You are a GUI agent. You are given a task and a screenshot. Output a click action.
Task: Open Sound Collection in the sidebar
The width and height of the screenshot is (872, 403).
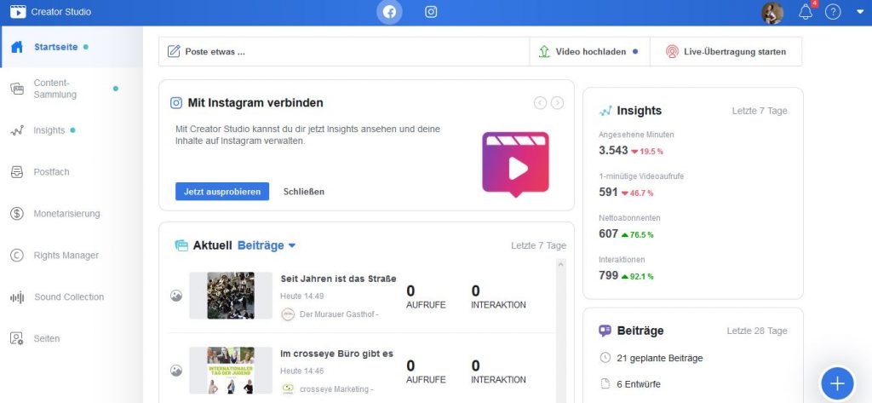point(72,297)
